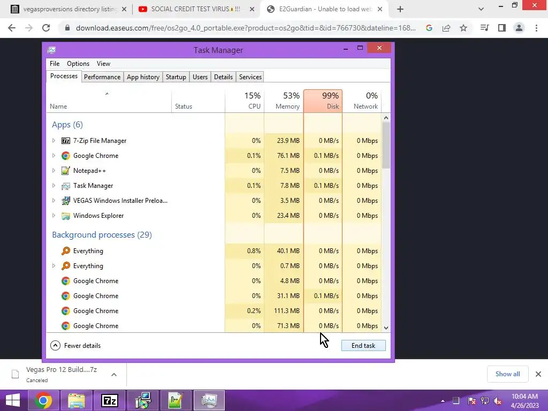Open Windows Start button
Screen dimensions: 548x411
pyautogui.click(x=13, y=400)
